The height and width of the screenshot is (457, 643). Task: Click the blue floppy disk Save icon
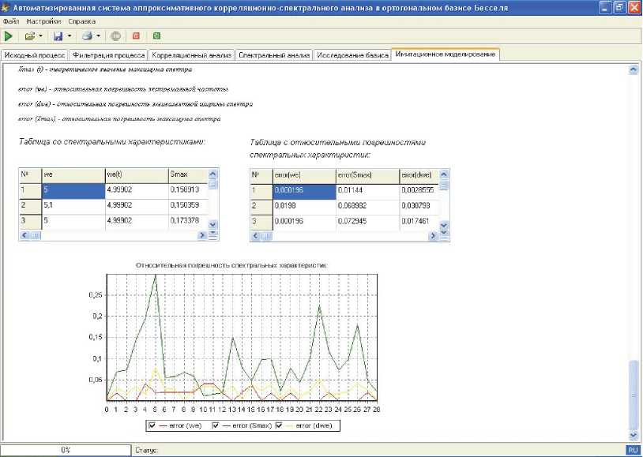(58, 36)
